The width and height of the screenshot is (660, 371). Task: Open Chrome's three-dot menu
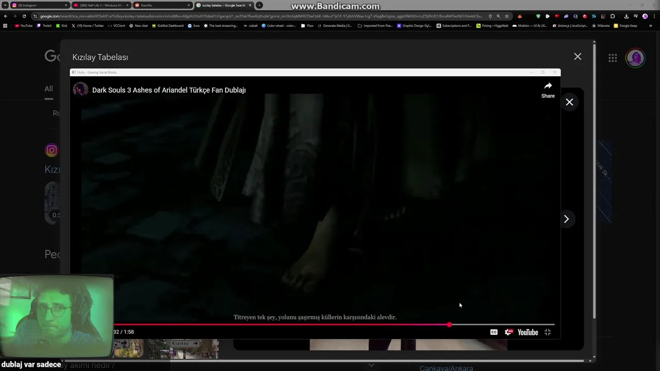pos(654,16)
